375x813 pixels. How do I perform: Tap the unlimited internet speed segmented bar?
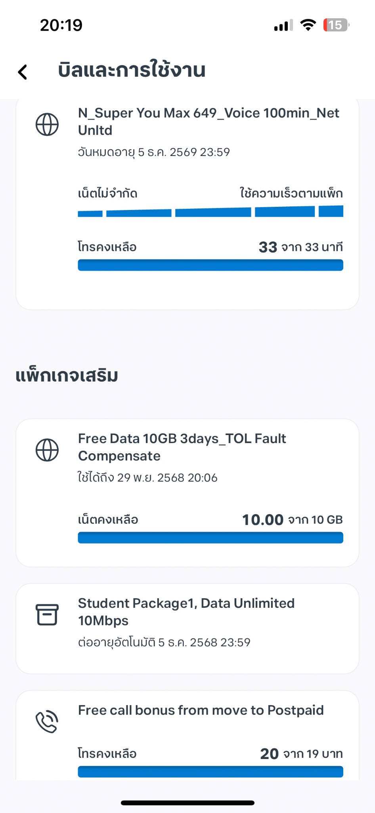tap(210, 212)
